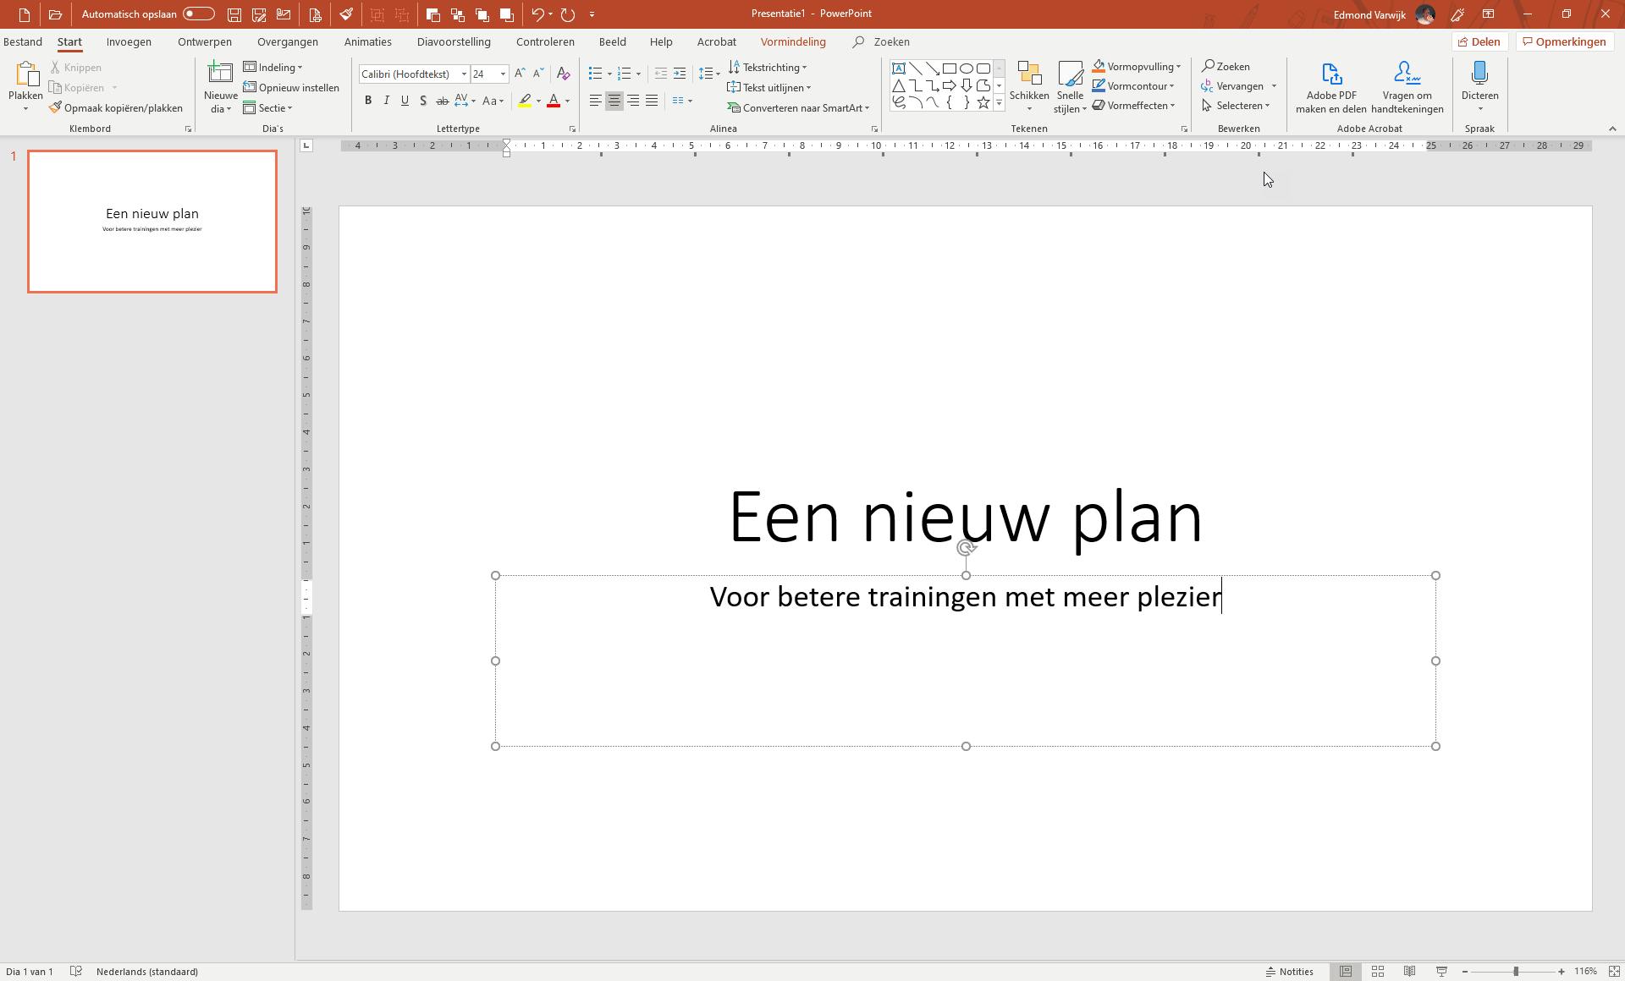Click the clear formatting eraser icon
Image resolution: width=1625 pixels, height=981 pixels.
pyautogui.click(x=563, y=74)
